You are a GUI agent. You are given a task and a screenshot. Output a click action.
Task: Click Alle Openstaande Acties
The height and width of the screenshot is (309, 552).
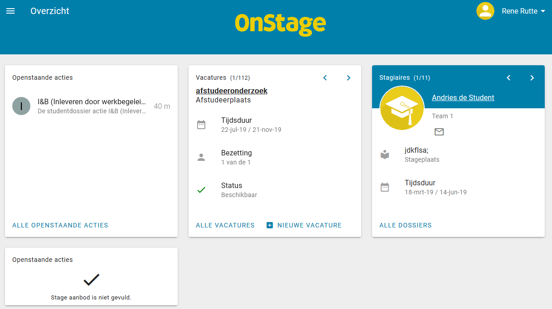[x=60, y=225]
